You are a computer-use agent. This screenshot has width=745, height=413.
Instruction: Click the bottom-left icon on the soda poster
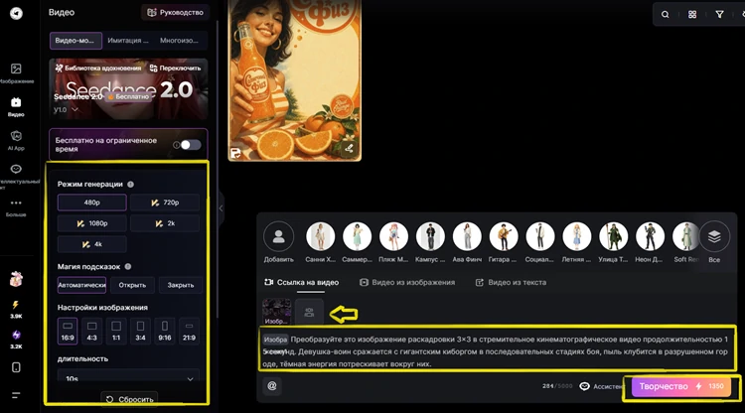pos(235,153)
